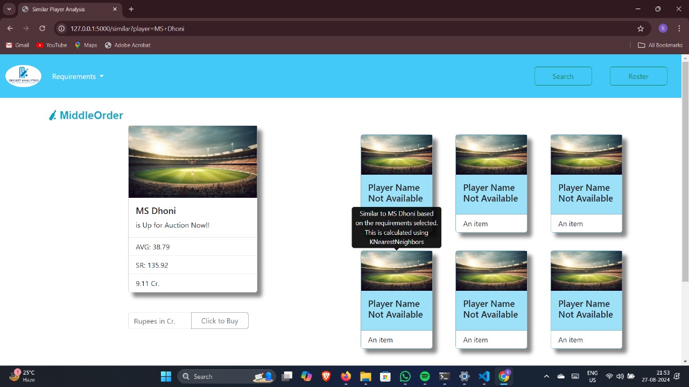Click the page's vertical scrollbar thumb

(x=685, y=171)
